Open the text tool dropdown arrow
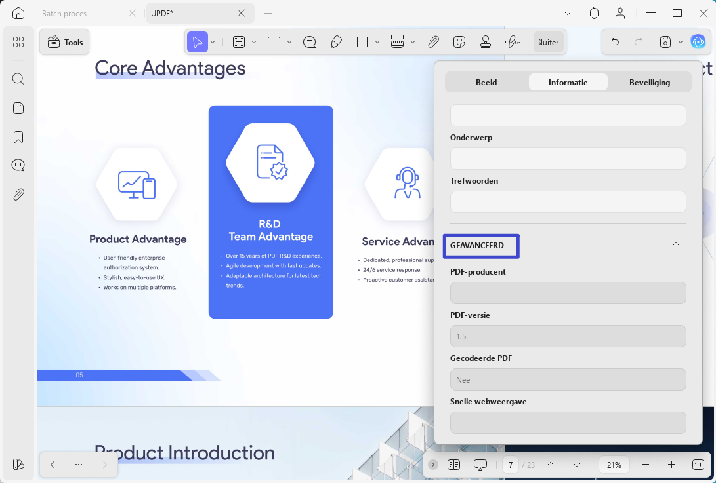 click(x=289, y=43)
